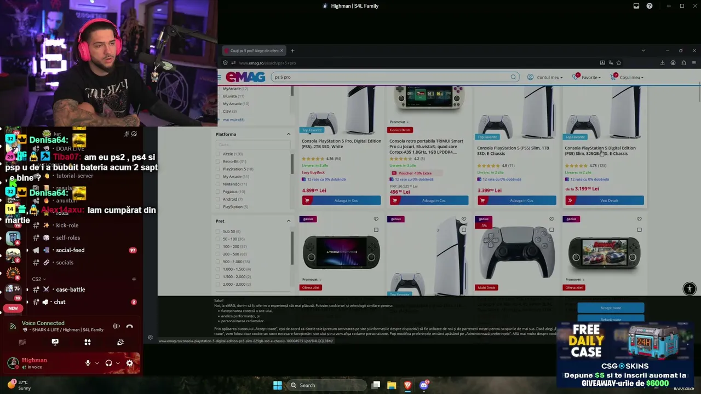
Task: Open the Cosul meu cart dropdown
Action: [x=627, y=77]
